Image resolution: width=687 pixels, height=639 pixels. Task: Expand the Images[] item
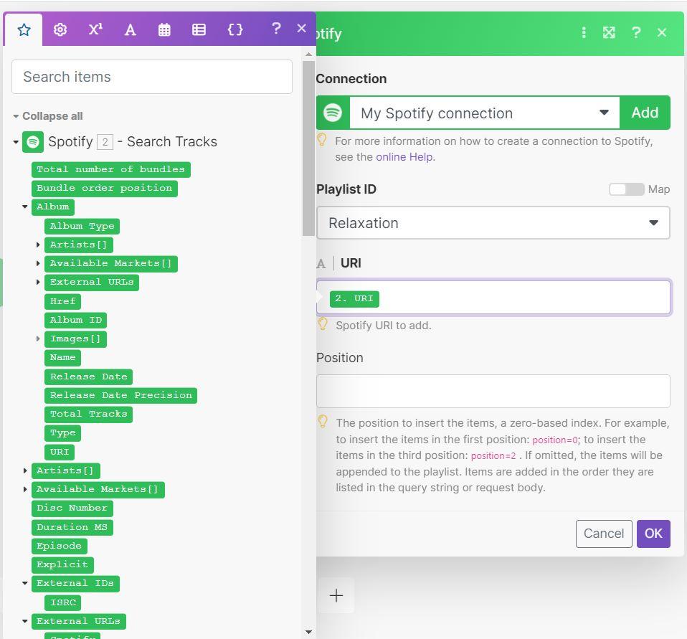[39, 339]
